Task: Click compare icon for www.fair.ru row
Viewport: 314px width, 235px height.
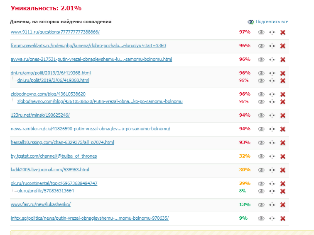Action: point(272,205)
